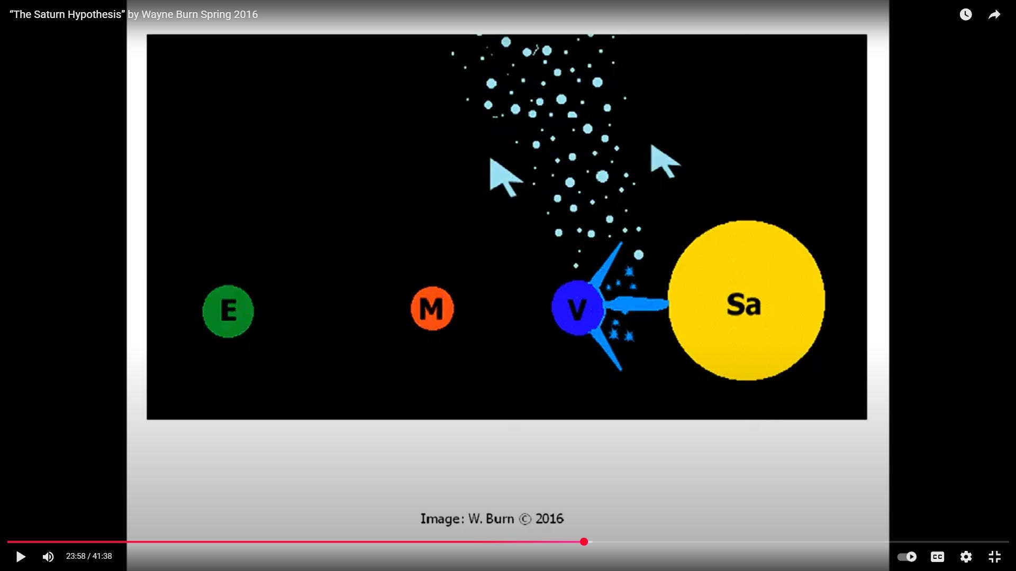1016x571 pixels.
Task: Click the orange M planet circle
Action: pos(432,309)
